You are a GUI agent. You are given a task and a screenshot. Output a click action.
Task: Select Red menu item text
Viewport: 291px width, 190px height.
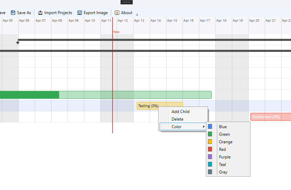click(222, 149)
